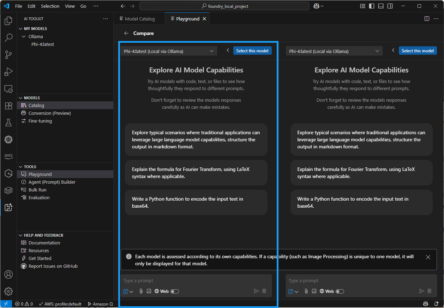This screenshot has width=444, height=308.
Task: Attach a file in the left prompt box
Action: click(141, 291)
